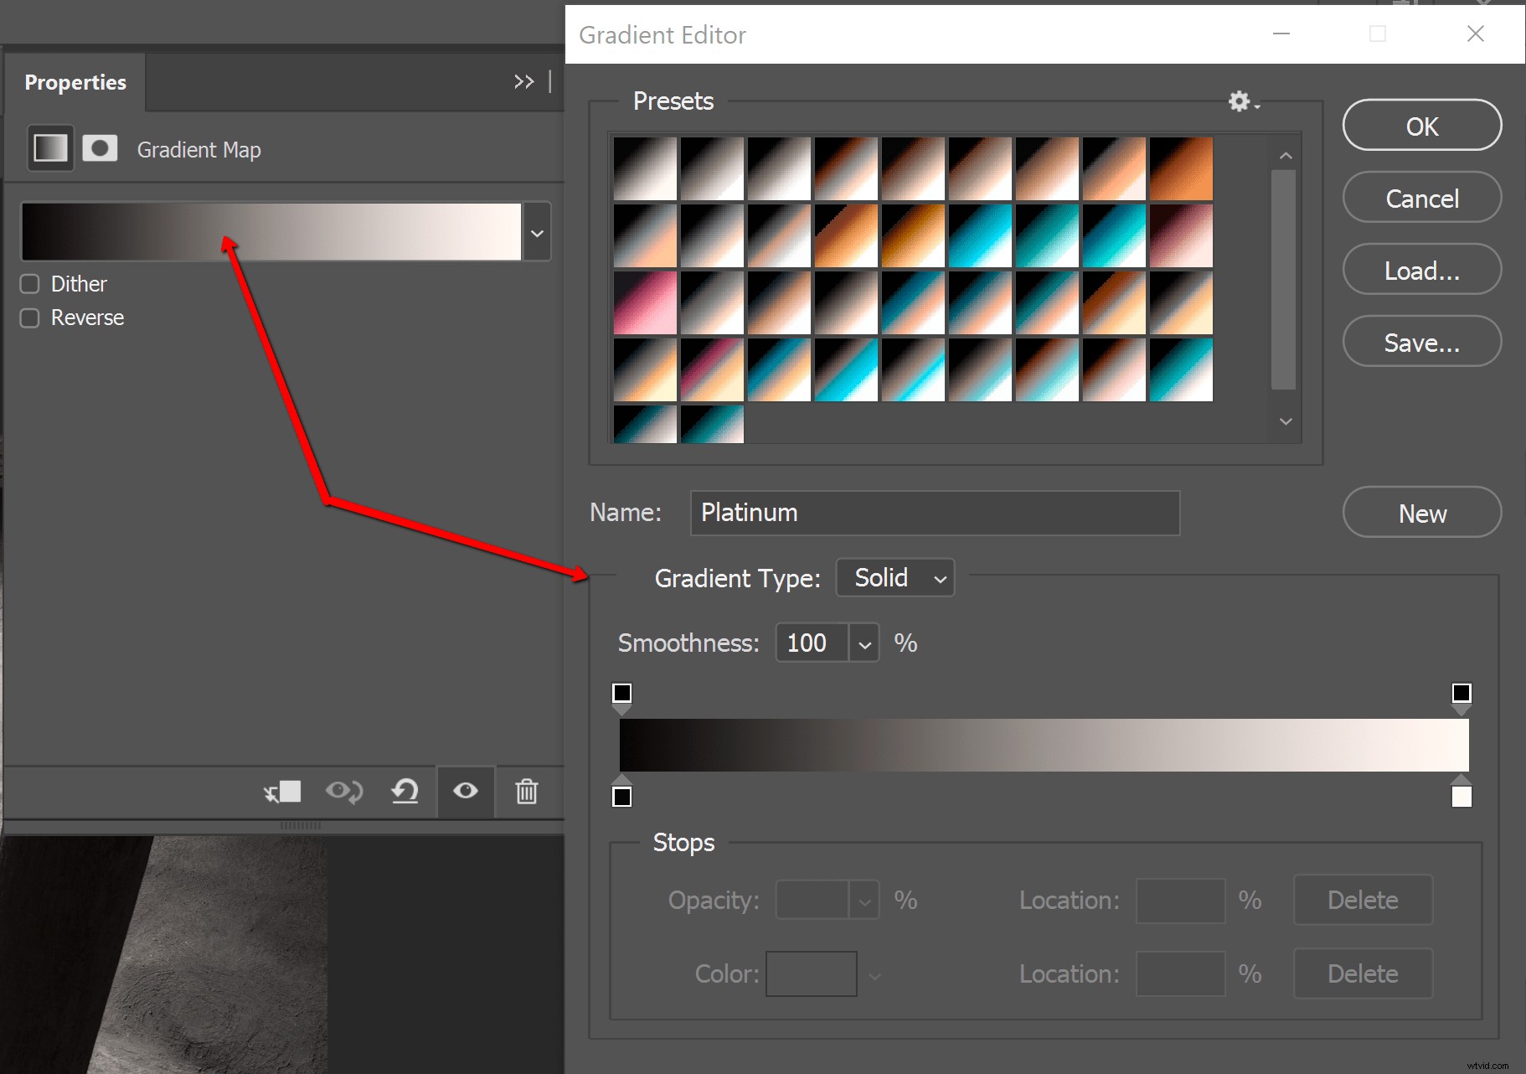Delete the adjustment layer via trash icon

click(526, 791)
